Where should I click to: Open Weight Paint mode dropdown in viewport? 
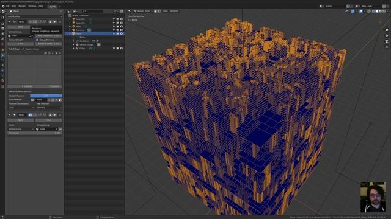(x=143, y=11)
